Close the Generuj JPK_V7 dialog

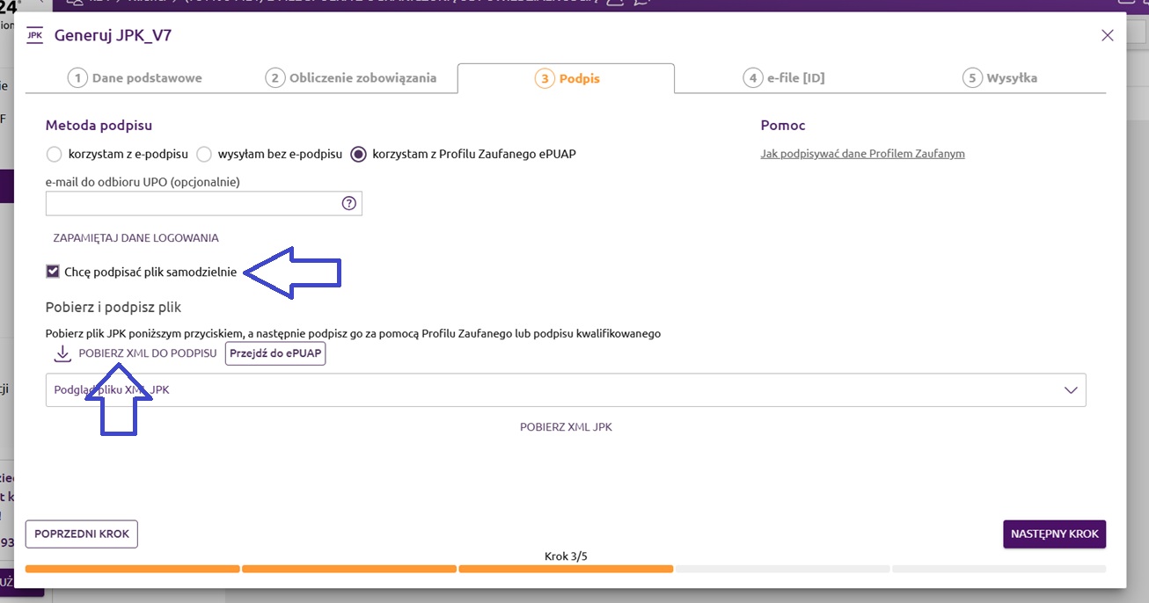[x=1108, y=35]
